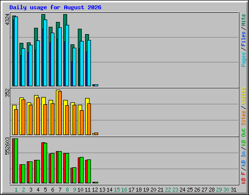Viewport: 249px width, 195px height.
Task: Select day 12 on the x-axis
Action: 95,190
